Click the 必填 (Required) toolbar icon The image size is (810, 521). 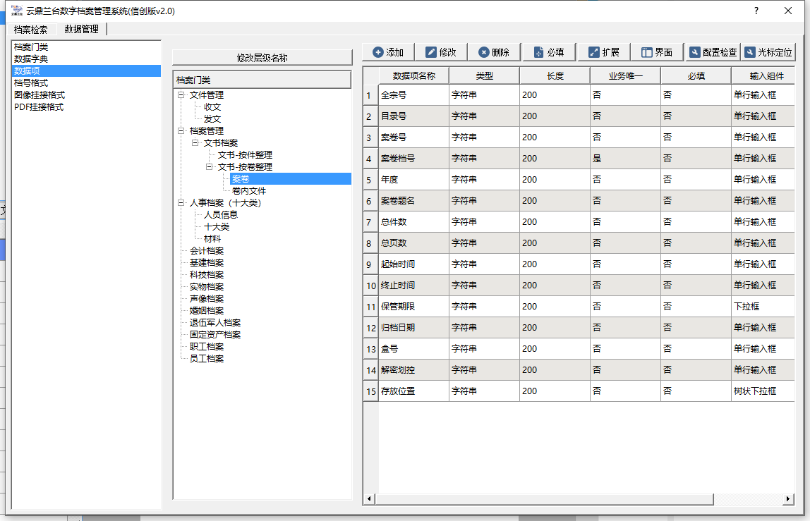(548, 52)
